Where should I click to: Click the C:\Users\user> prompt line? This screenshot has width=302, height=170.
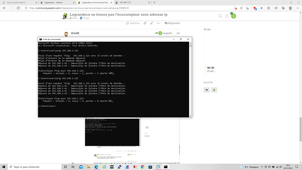(x=47, y=106)
